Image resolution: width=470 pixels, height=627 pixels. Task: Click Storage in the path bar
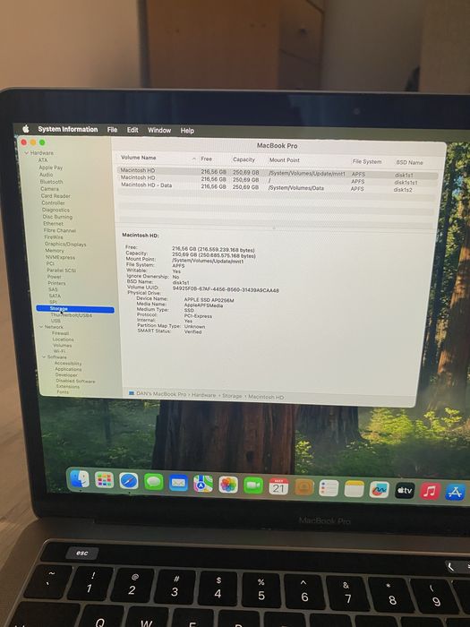pyautogui.click(x=232, y=396)
